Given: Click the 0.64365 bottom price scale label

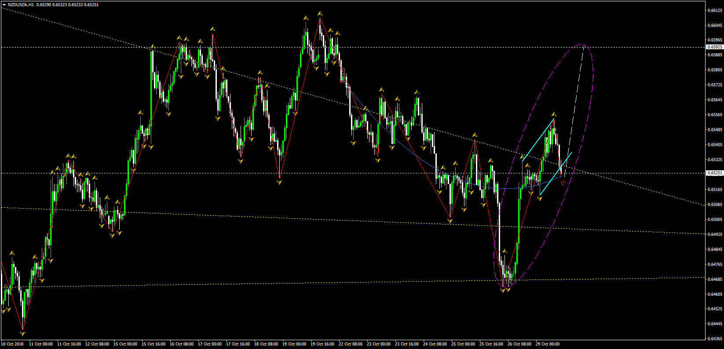Looking at the screenshot, I should tap(715, 338).
